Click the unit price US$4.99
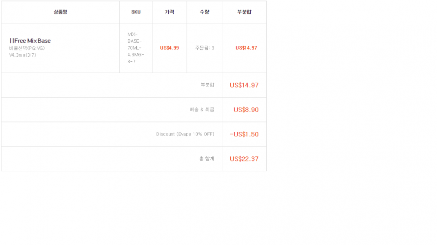Image resolution: width=437 pixels, height=245 pixels. click(x=169, y=48)
